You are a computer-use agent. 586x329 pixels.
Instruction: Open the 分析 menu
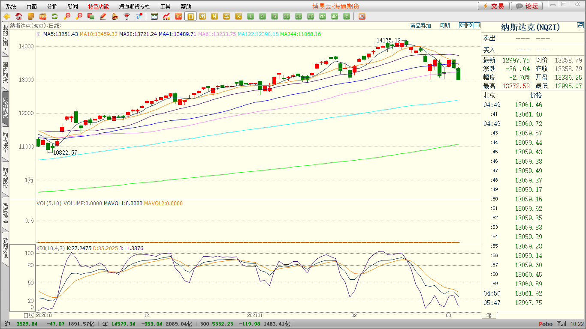click(x=52, y=6)
